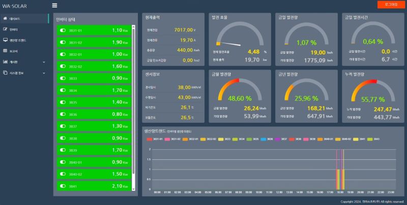
Task: Click the bar chart icon for 게시판
Action: click(x=5, y=62)
